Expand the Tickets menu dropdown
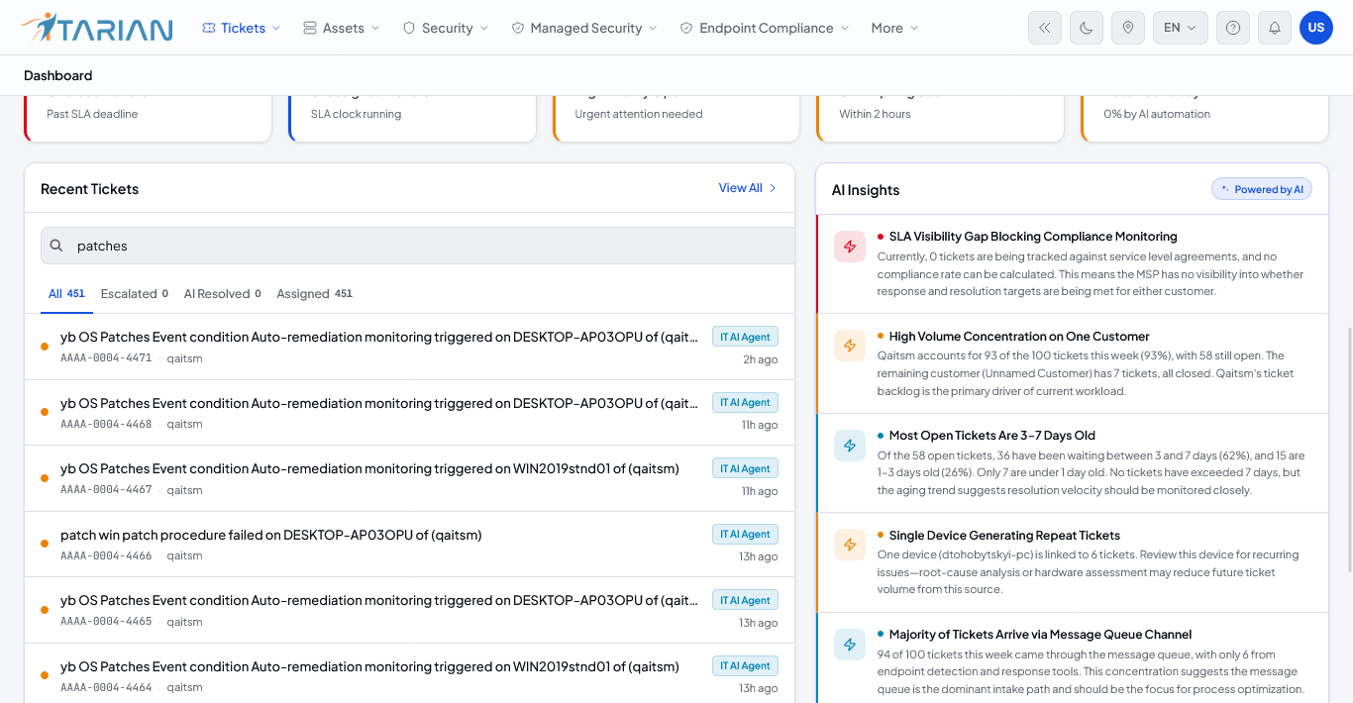Viewport: 1353px width, 703px height. coord(242,28)
